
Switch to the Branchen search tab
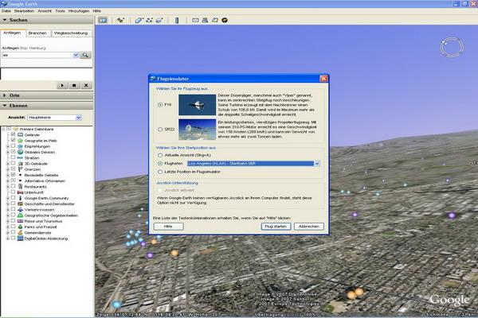[x=37, y=33]
